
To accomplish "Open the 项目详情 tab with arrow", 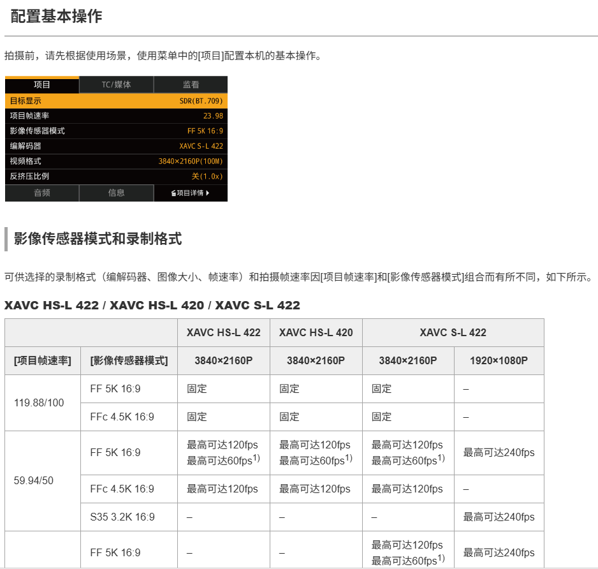I will (x=191, y=193).
